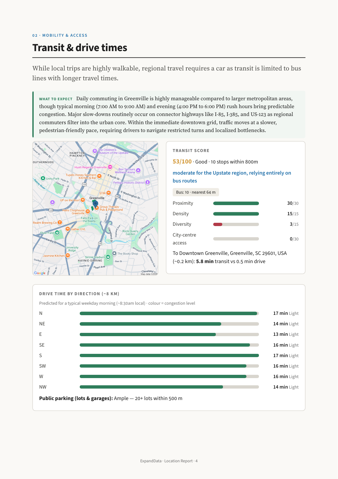Viewport: 338px width, 479px height.
Task: Click the Children's Museum of the Upstate map marker
Action: [x=95, y=151]
